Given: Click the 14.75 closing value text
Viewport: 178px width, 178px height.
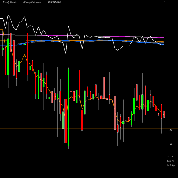Looking at the screenshot, I should 170,157.
